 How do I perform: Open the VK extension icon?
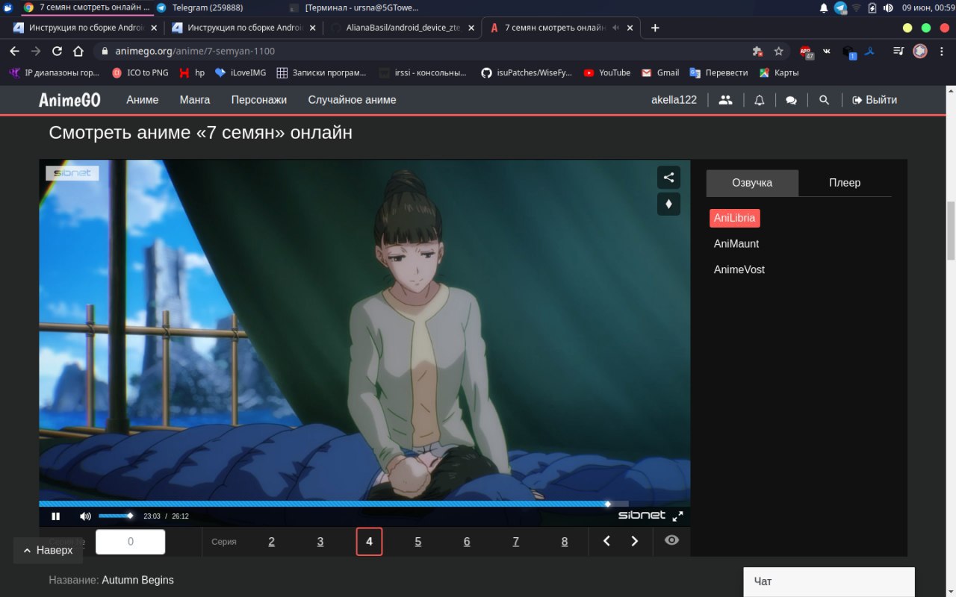tap(827, 51)
